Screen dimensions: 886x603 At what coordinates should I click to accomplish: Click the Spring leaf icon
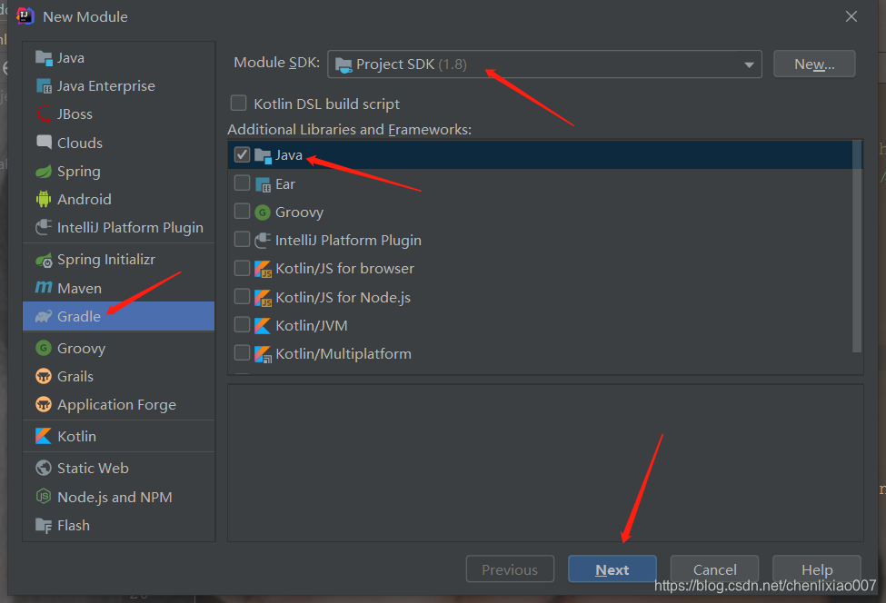tap(44, 171)
